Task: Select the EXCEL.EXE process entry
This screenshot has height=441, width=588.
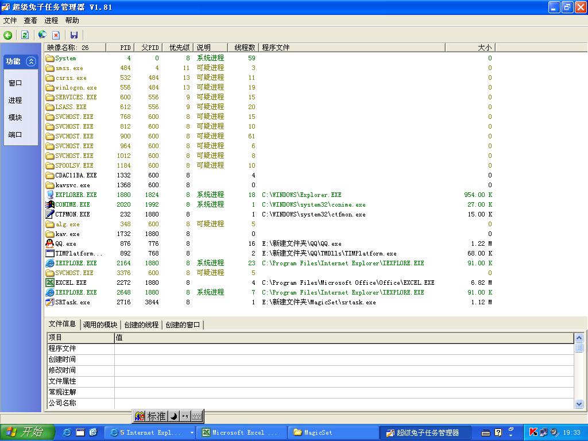Action: (71, 283)
